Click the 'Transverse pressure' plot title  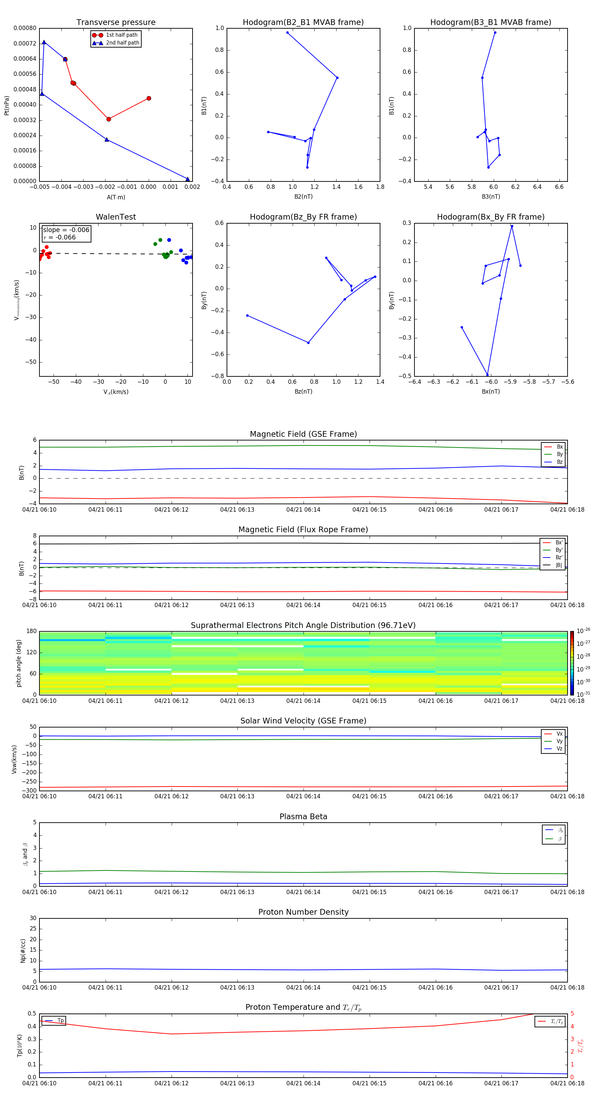pos(116,23)
